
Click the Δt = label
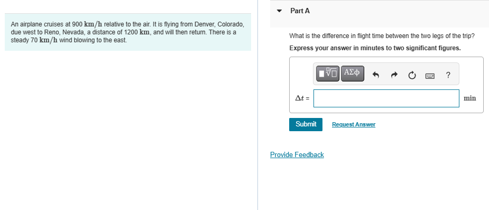tap(302, 98)
